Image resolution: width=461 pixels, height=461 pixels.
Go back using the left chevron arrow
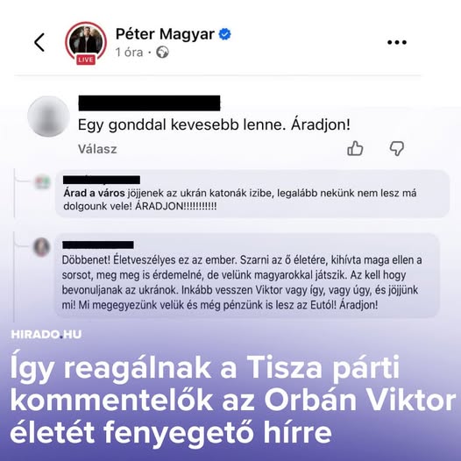coord(39,42)
